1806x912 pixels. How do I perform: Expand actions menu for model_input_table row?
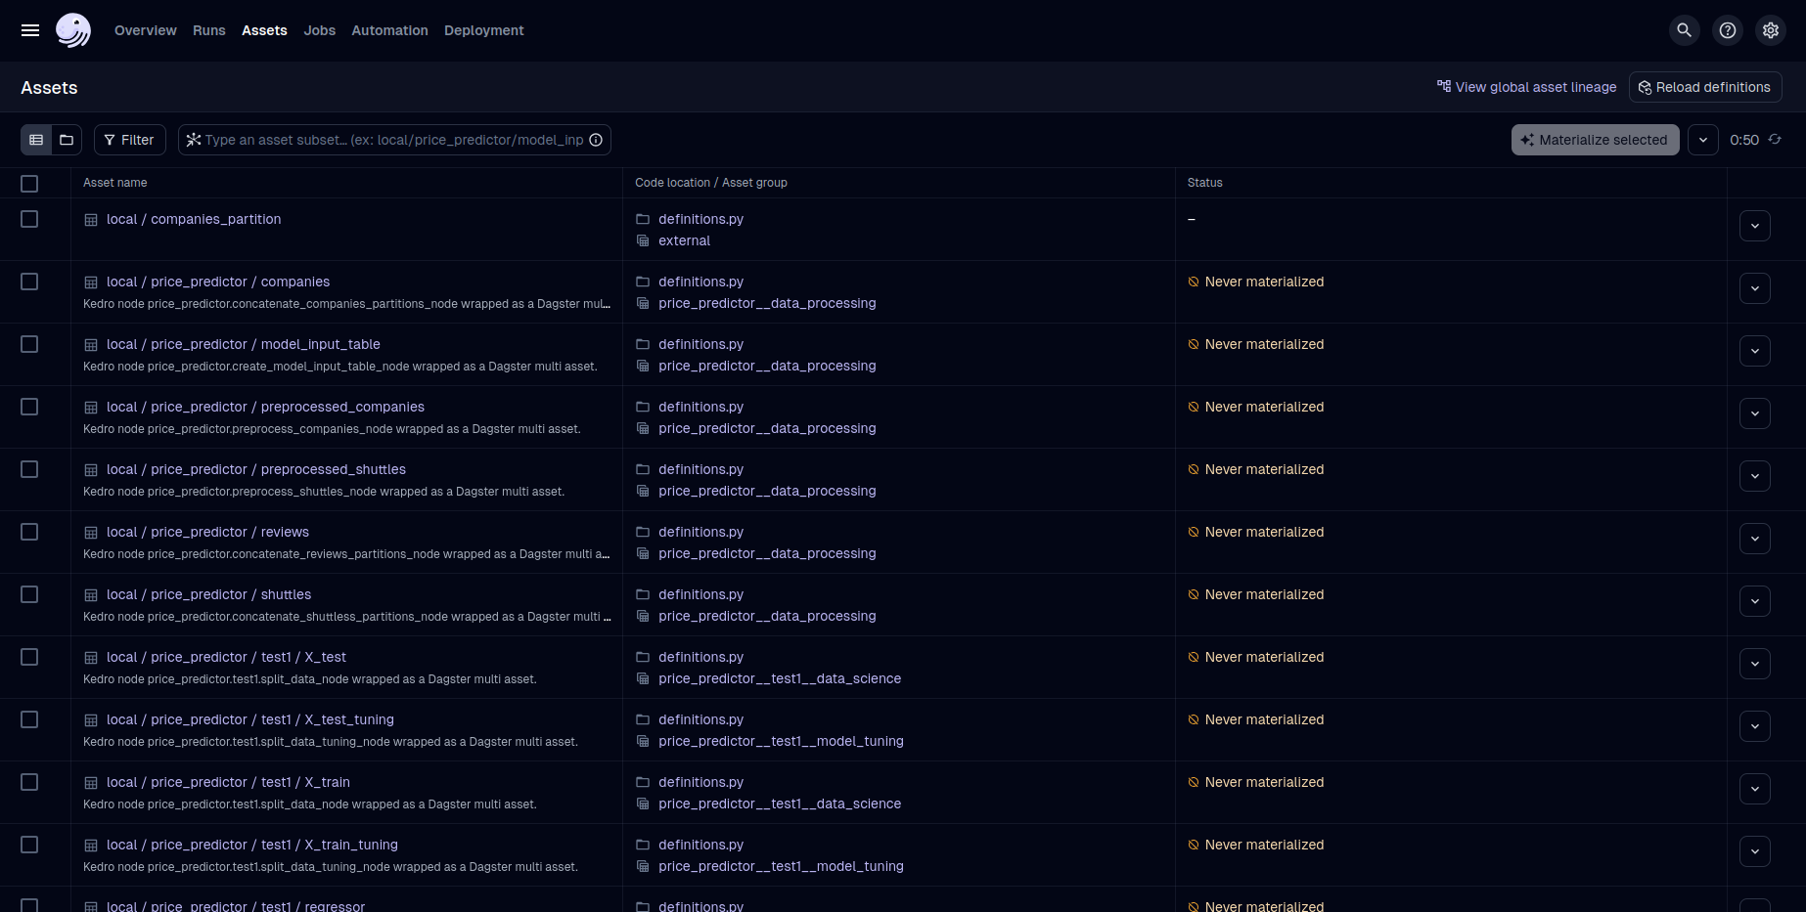1755,351
